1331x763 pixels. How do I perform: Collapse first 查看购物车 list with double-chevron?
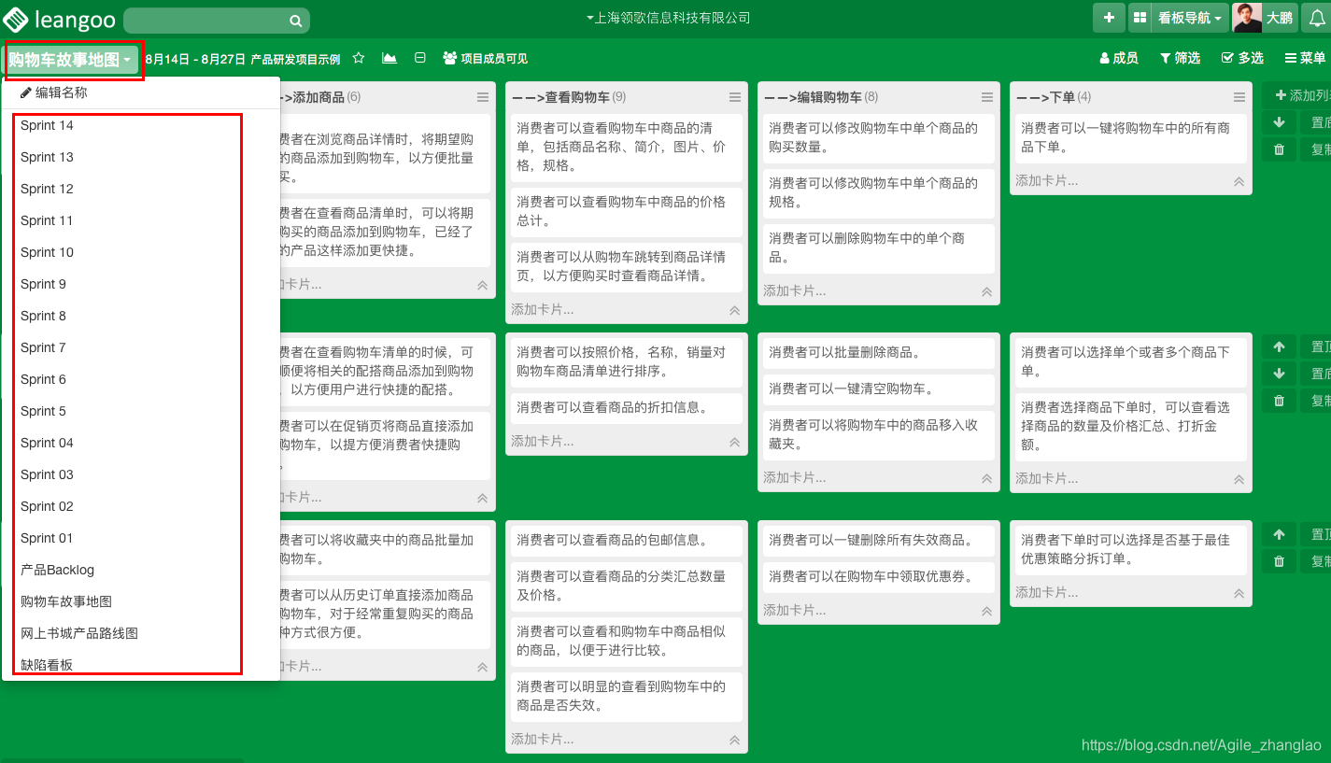[735, 311]
